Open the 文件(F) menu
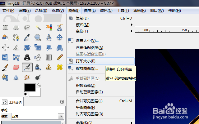Viewport: 199px width, 124px height. coord(8,11)
